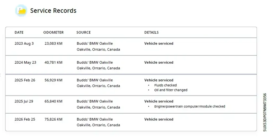
Task: Click the Fluids checked bullet item
Action: [165, 85]
